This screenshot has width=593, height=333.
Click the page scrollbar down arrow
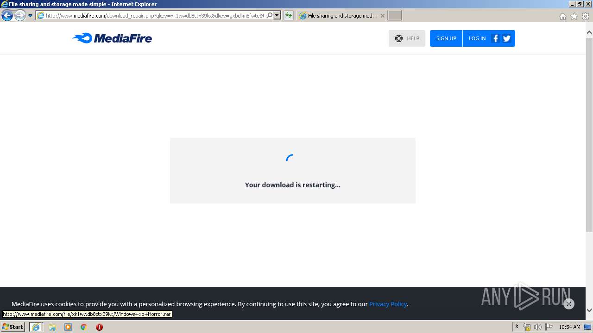(x=589, y=310)
